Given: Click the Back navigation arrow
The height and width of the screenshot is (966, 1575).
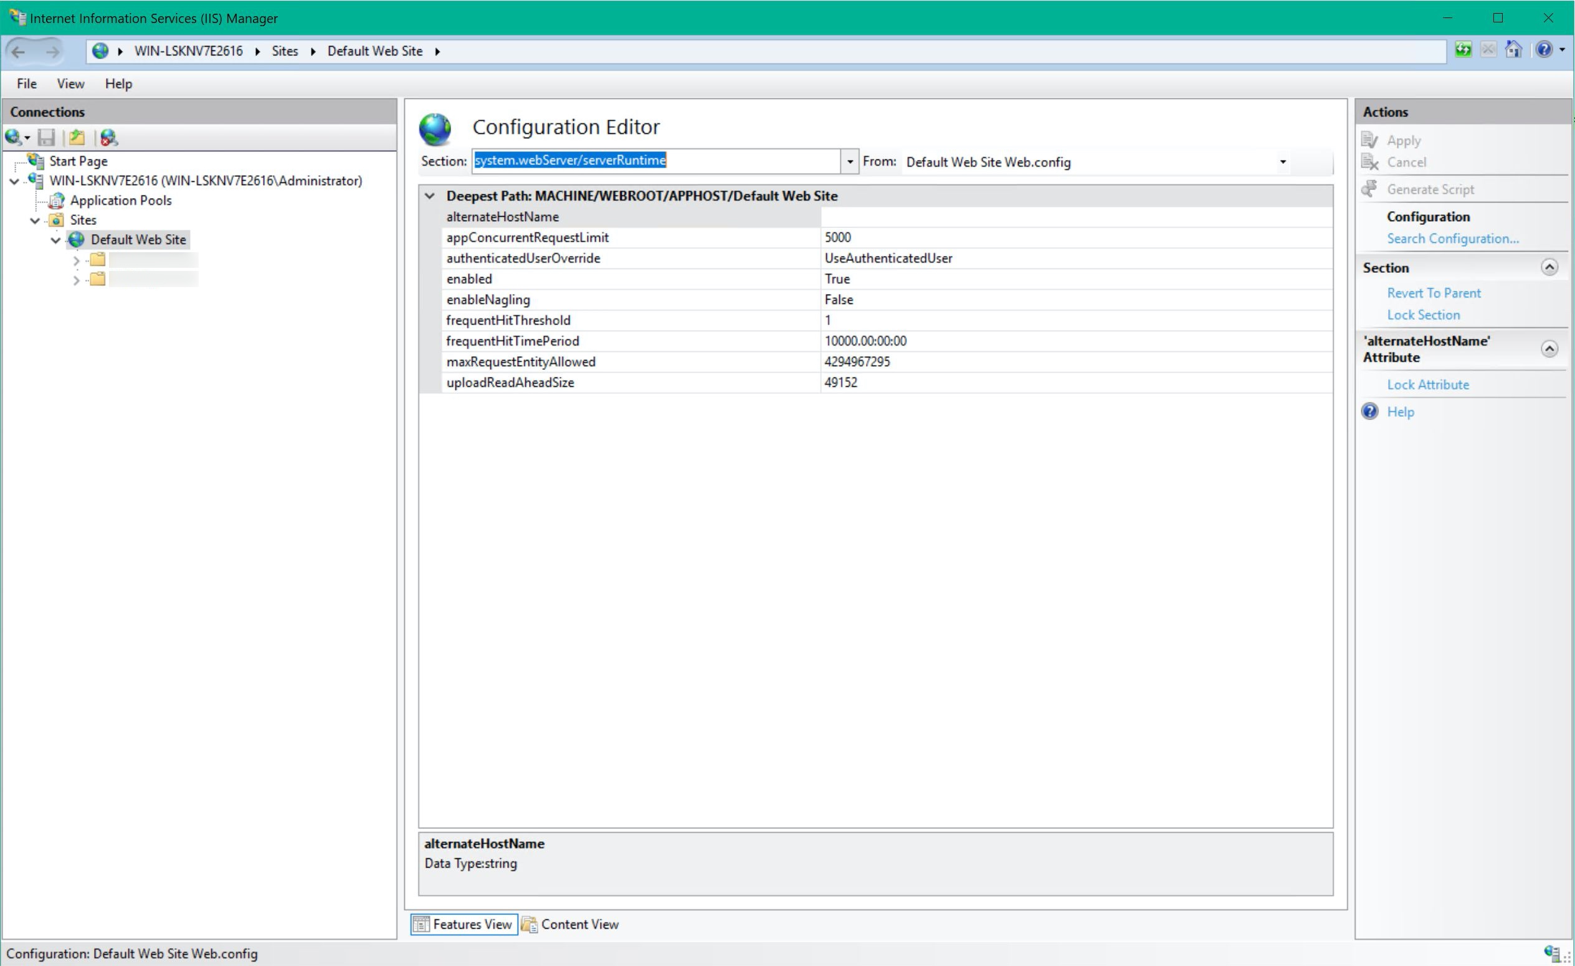Looking at the screenshot, I should pyautogui.click(x=19, y=51).
